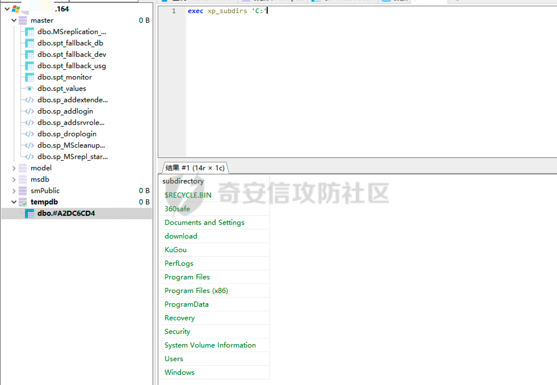Select the Program Files (x86) result row
The image size is (557, 385).
point(196,291)
